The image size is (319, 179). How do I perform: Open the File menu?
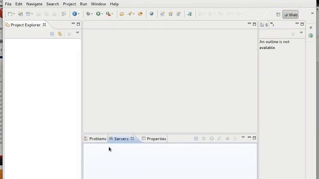(x=8, y=4)
